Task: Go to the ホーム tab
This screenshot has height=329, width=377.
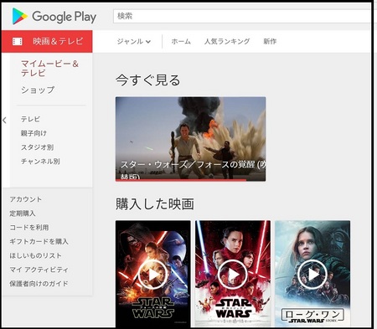Action: pyautogui.click(x=181, y=42)
